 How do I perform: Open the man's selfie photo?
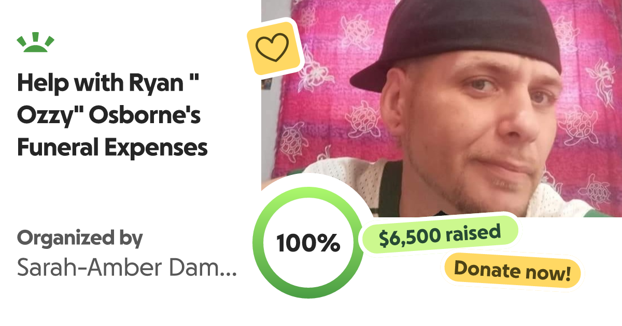click(442, 108)
